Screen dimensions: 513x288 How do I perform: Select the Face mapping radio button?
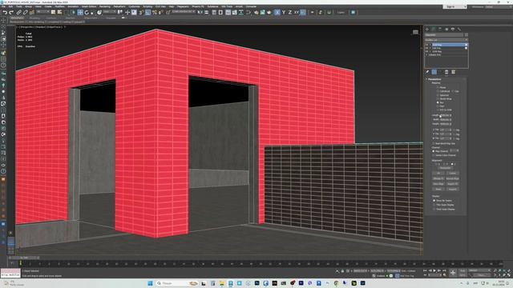tap(438, 106)
